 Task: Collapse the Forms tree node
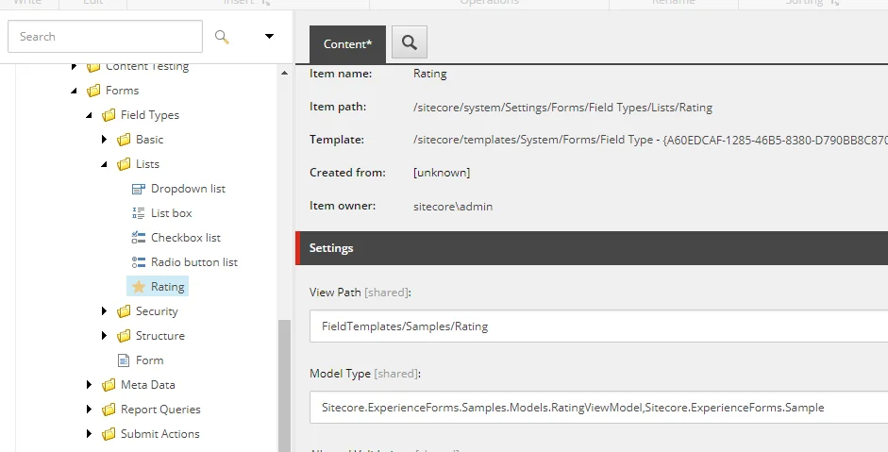(75, 91)
